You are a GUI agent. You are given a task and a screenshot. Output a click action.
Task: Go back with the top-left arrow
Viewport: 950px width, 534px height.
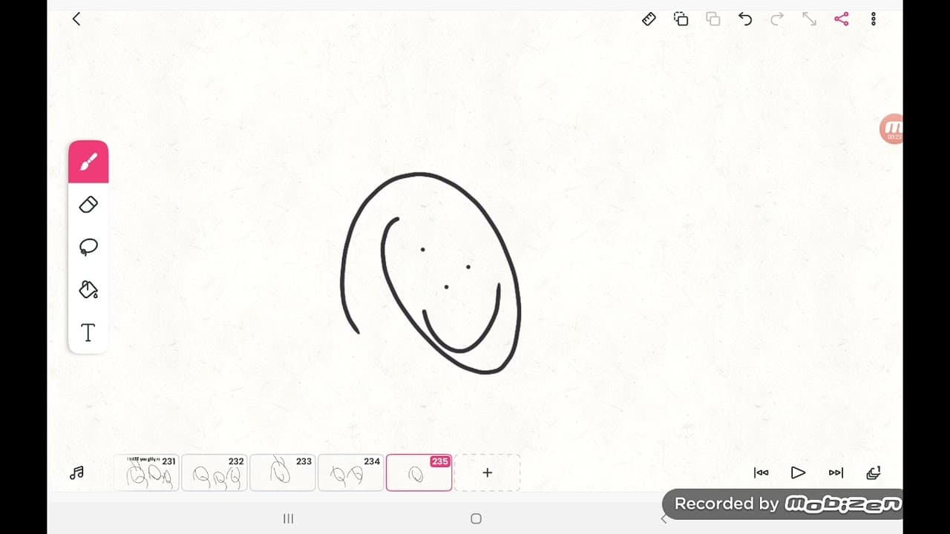click(76, 19)
